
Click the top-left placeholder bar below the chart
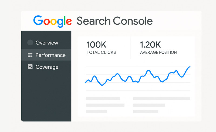coord(103,98)
